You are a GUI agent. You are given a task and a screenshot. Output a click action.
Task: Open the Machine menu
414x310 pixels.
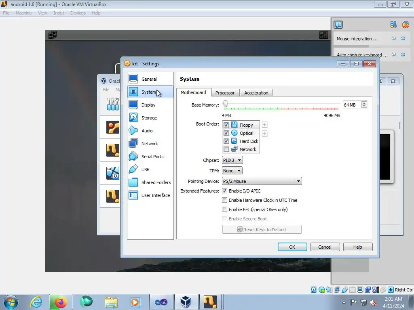24,13
